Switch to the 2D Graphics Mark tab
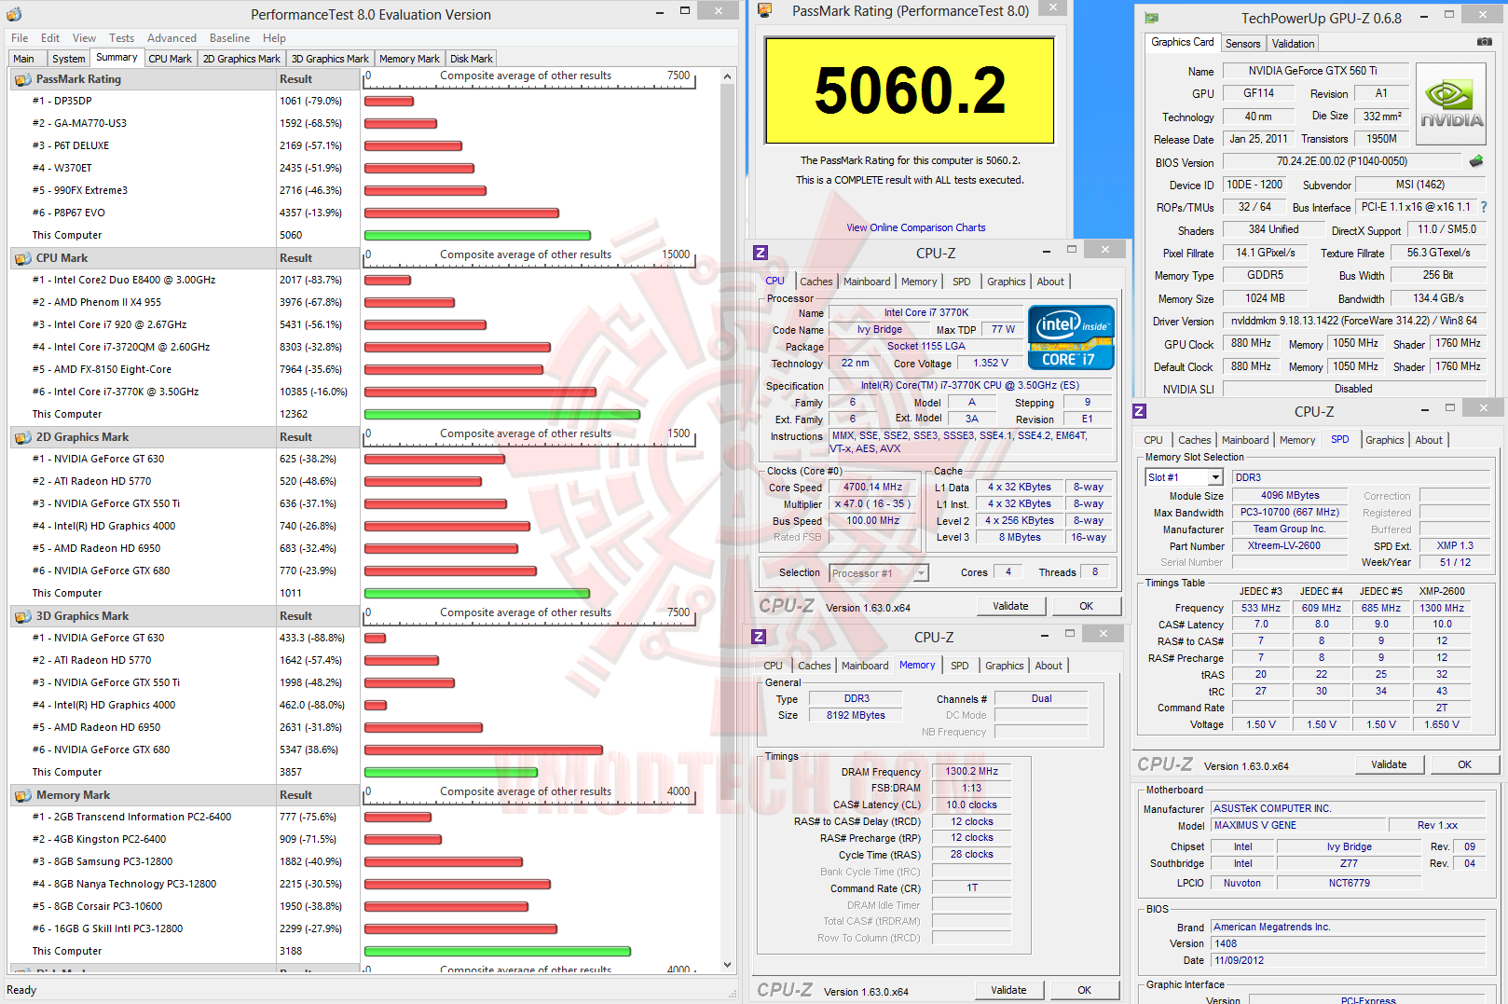 (241, 59)
